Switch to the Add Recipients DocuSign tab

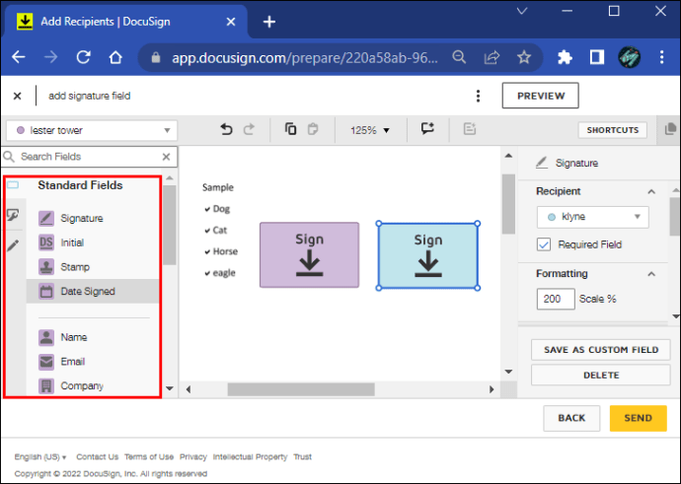coord(126,22)
